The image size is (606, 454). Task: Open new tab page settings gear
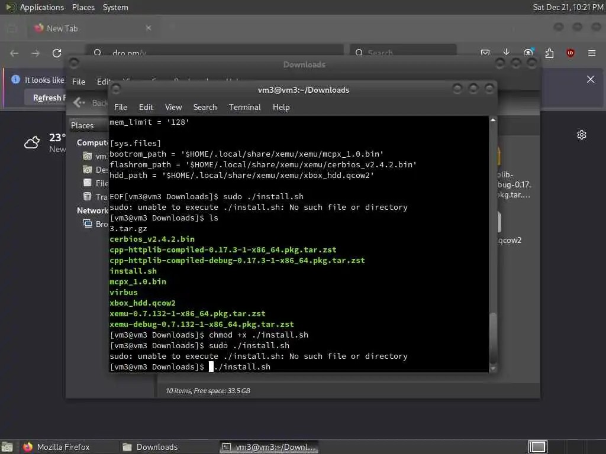point(582,135)
